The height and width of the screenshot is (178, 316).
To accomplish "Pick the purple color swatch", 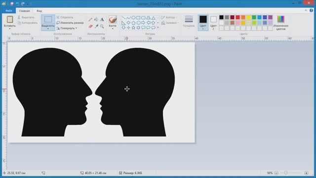I will point(271,17).
